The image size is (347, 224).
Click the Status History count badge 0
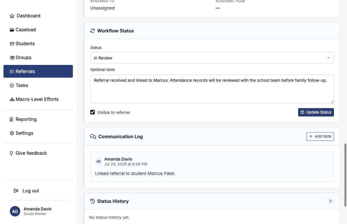coord(331,201)
